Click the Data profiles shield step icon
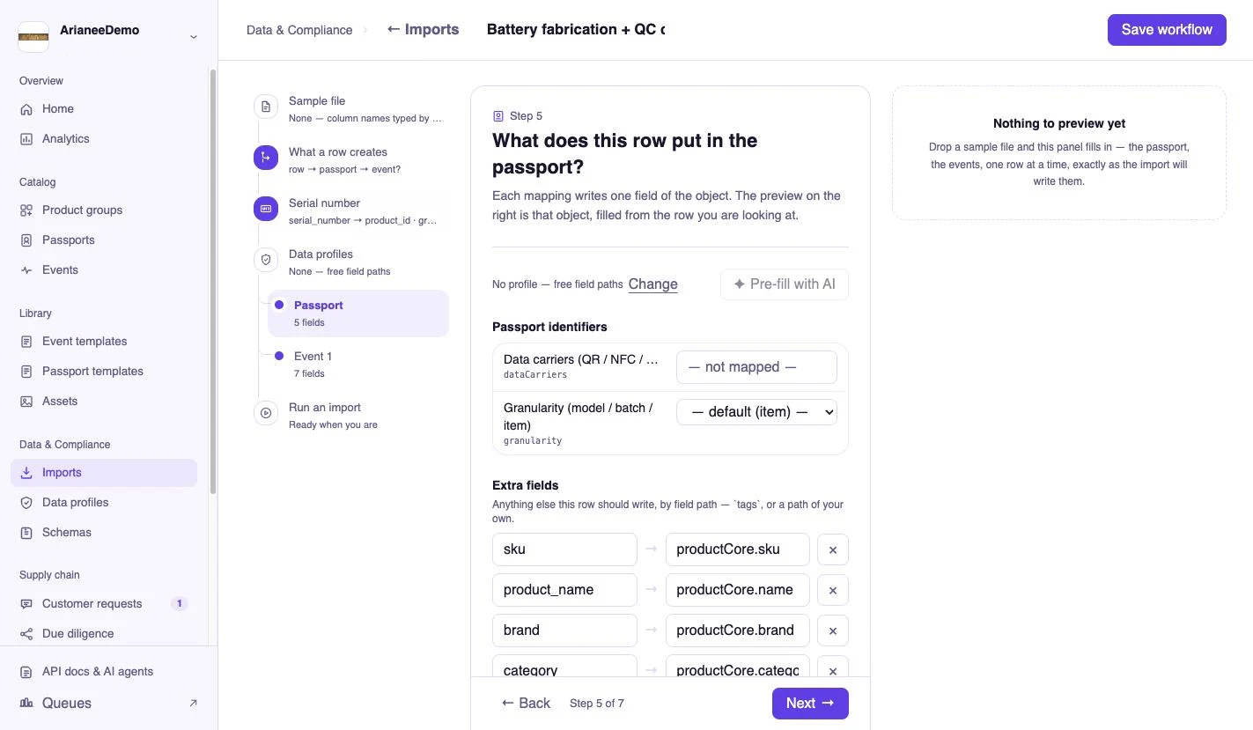Viewport: 1253px width, 730px height. pyautogui.click(x=266, y=260)
